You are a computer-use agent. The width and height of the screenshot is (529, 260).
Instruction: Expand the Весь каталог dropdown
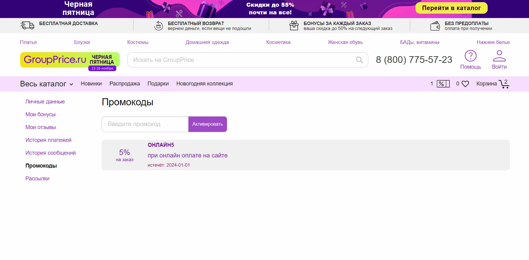pos(47,84)
